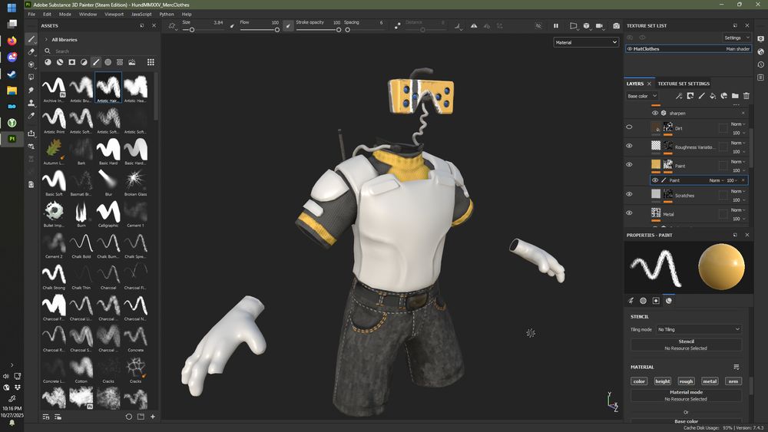
Task: Filter assets by Alphas icon
Action: coord(108,62)
